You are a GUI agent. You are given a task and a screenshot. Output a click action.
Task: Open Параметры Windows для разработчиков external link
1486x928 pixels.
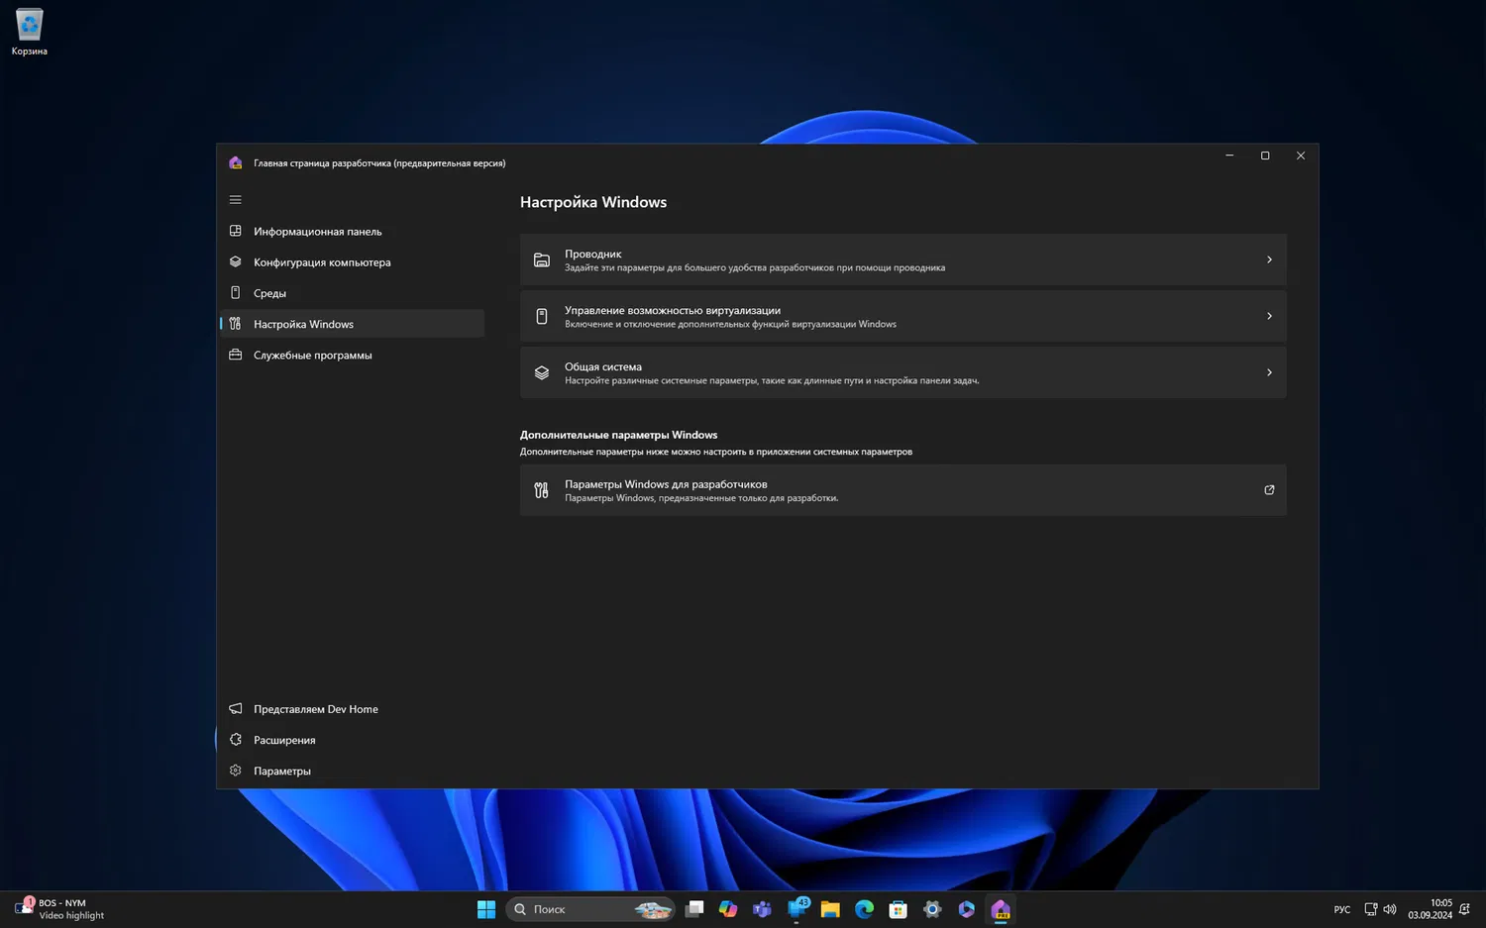[1269, 490]
